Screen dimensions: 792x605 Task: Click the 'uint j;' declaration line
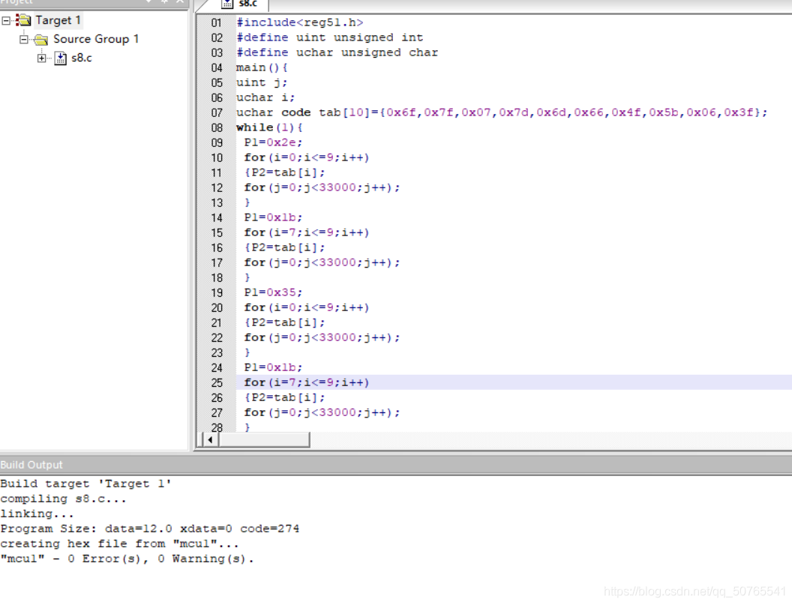(262, 82)
